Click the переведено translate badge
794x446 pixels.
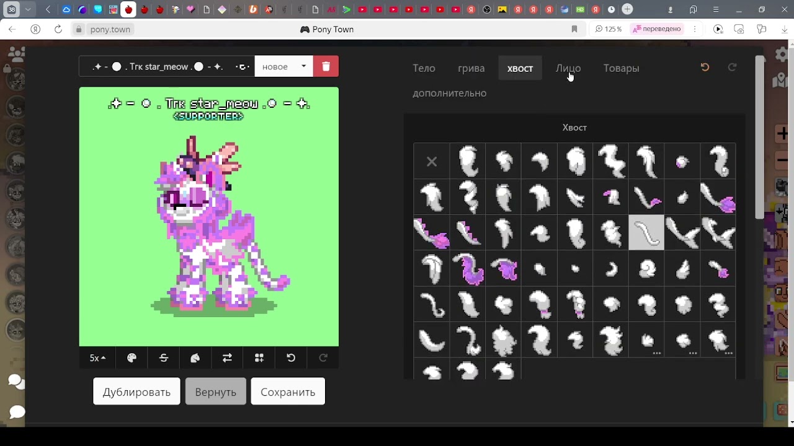point(656,29)
